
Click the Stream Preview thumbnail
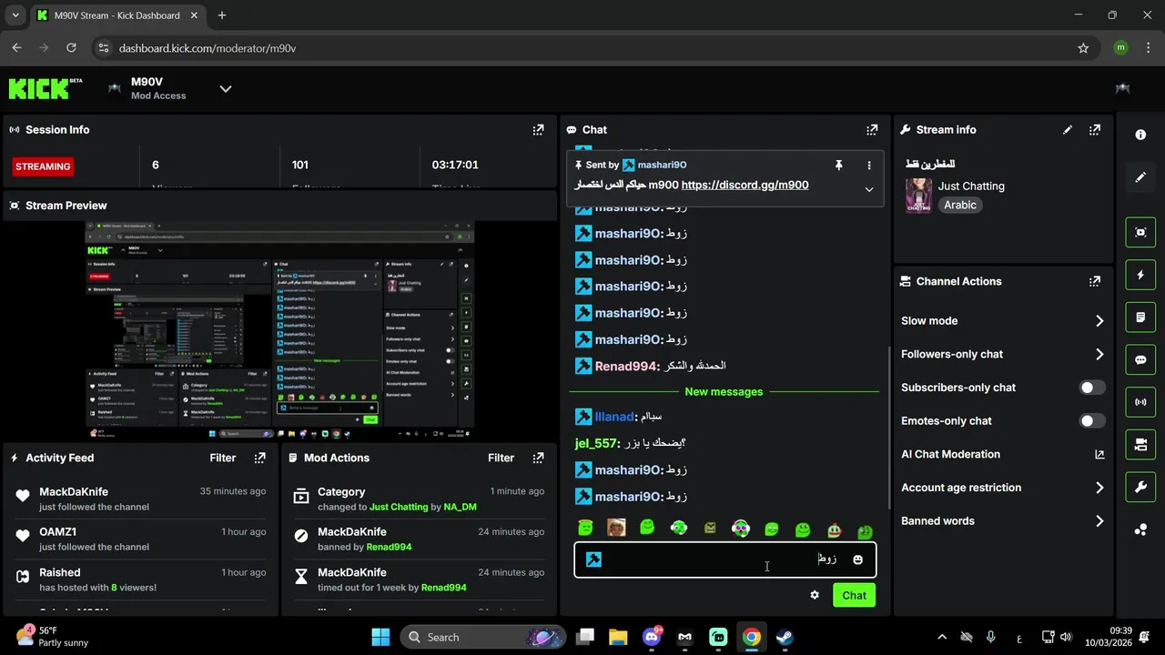click(x=279, y=329)
